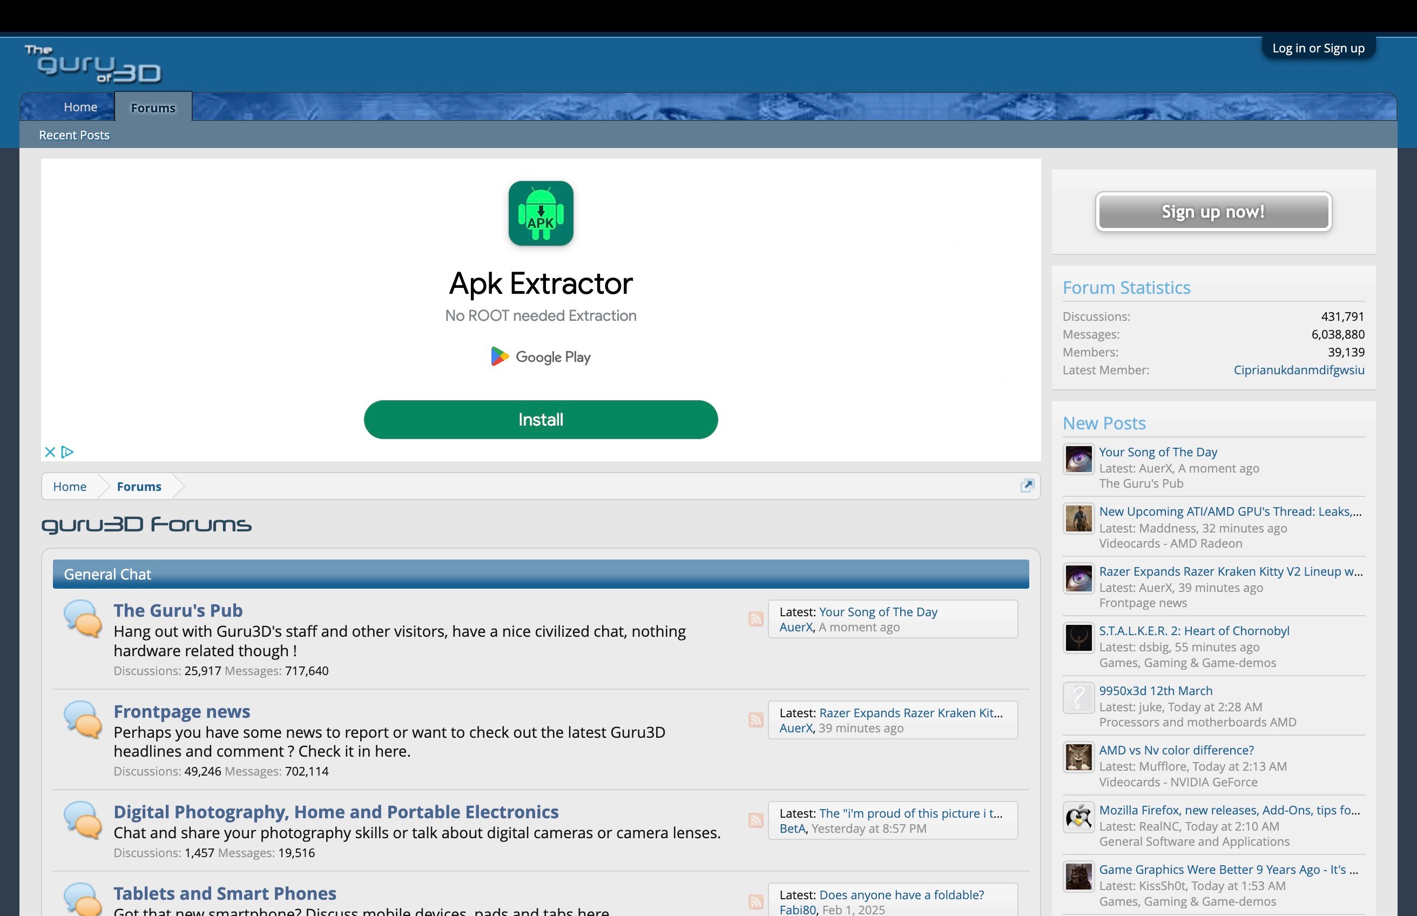Screen dimensions: 1417x916
Task: Click avatar beside Razer Kraken Kitty V2 post
Action: coord(1078,579)
